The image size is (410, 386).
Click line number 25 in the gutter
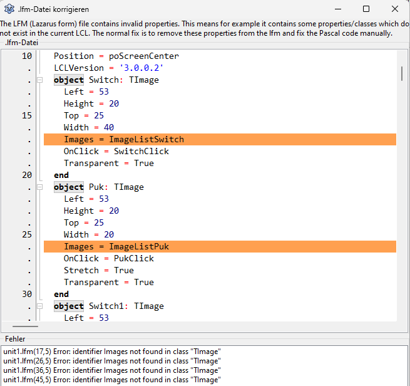(27, 234)
